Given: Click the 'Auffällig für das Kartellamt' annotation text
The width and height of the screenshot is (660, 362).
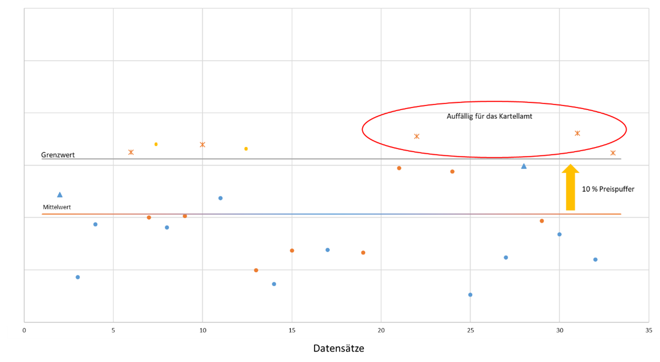Looking at the screenshot, I should click(x=488, y=116).
